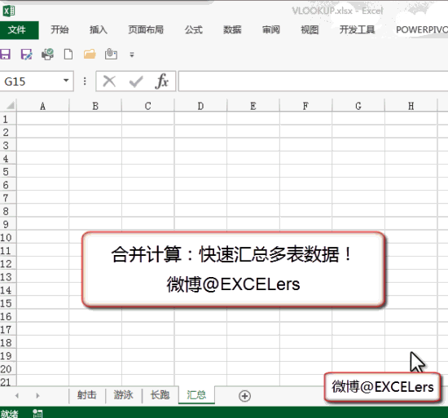Add a new sheet with plus button
The width and height of the screenshot is (448, 418).
coord(245,396)
